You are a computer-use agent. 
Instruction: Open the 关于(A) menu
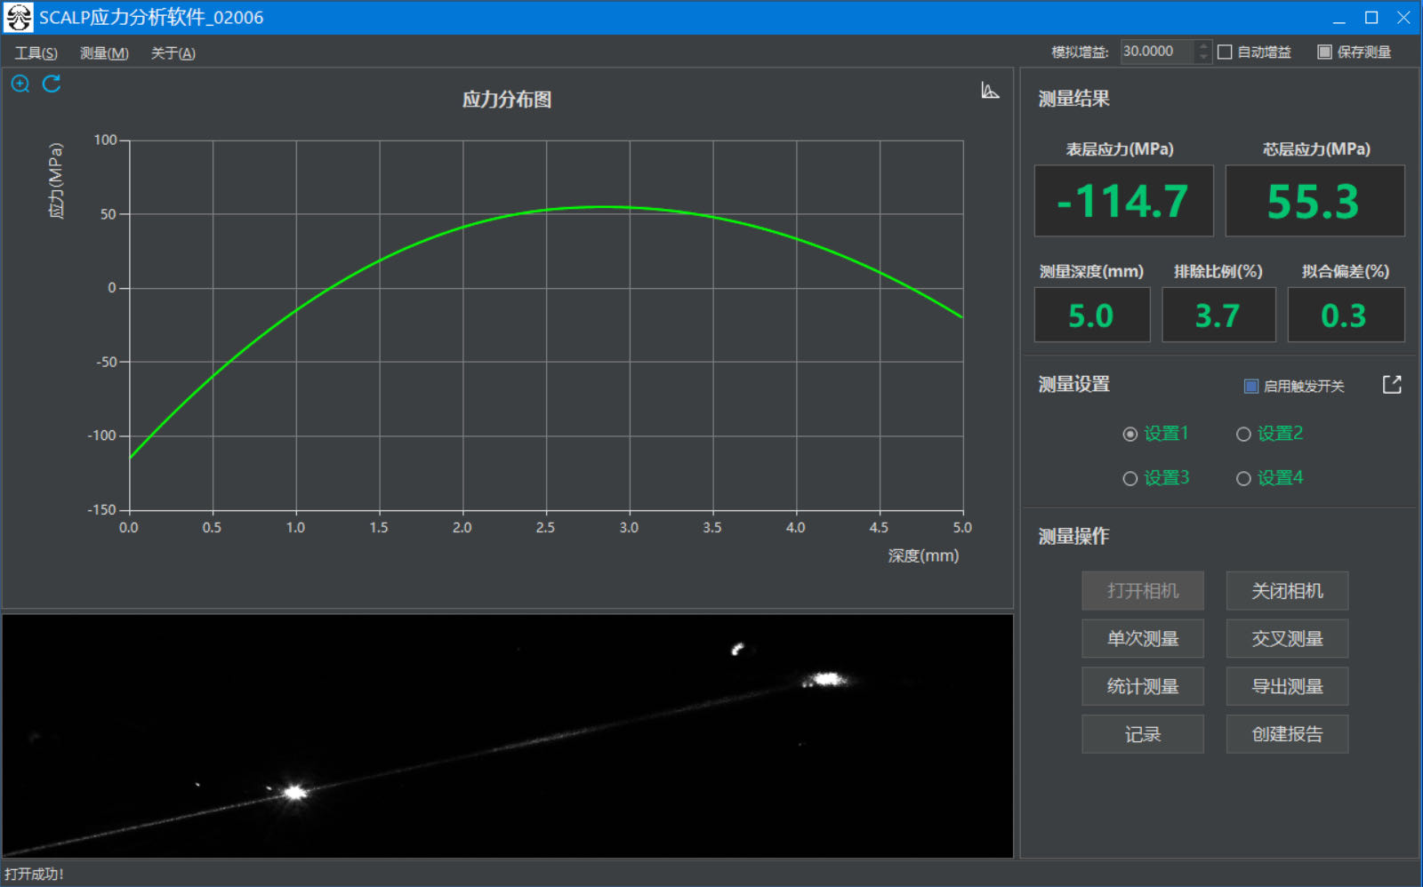tap(173, 53)
